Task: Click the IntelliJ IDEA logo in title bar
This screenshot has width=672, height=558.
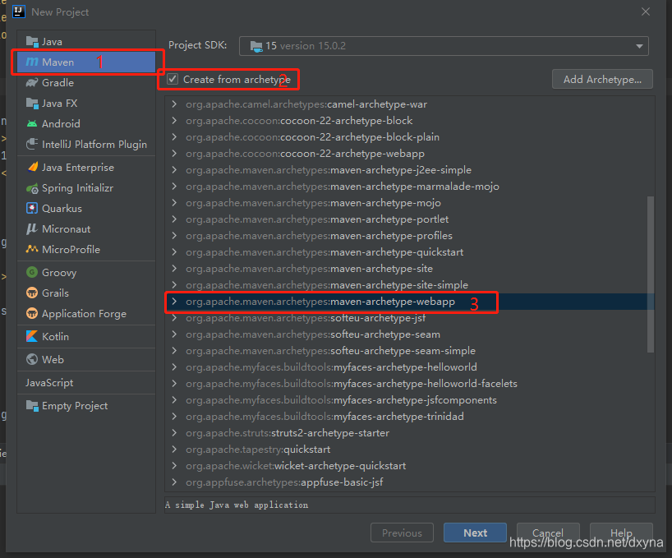Action: (x=19, y=12)
